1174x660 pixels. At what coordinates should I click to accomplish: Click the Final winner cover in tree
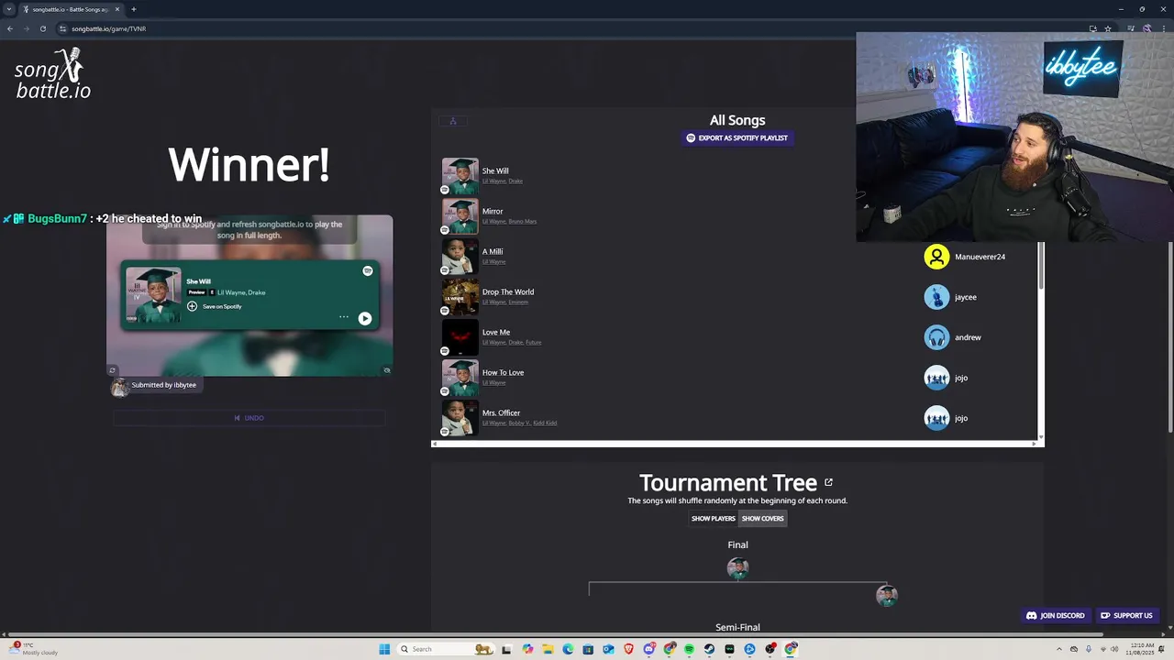[738, 568]
